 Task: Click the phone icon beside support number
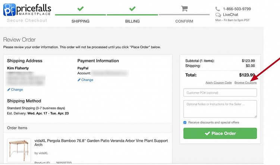(x=218, y=9)
